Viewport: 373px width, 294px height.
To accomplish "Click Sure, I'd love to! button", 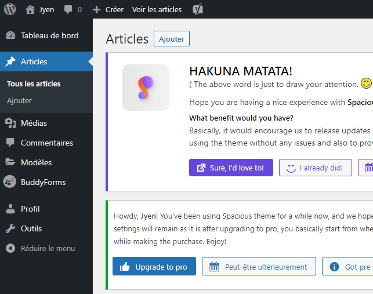I will (231, 168).
